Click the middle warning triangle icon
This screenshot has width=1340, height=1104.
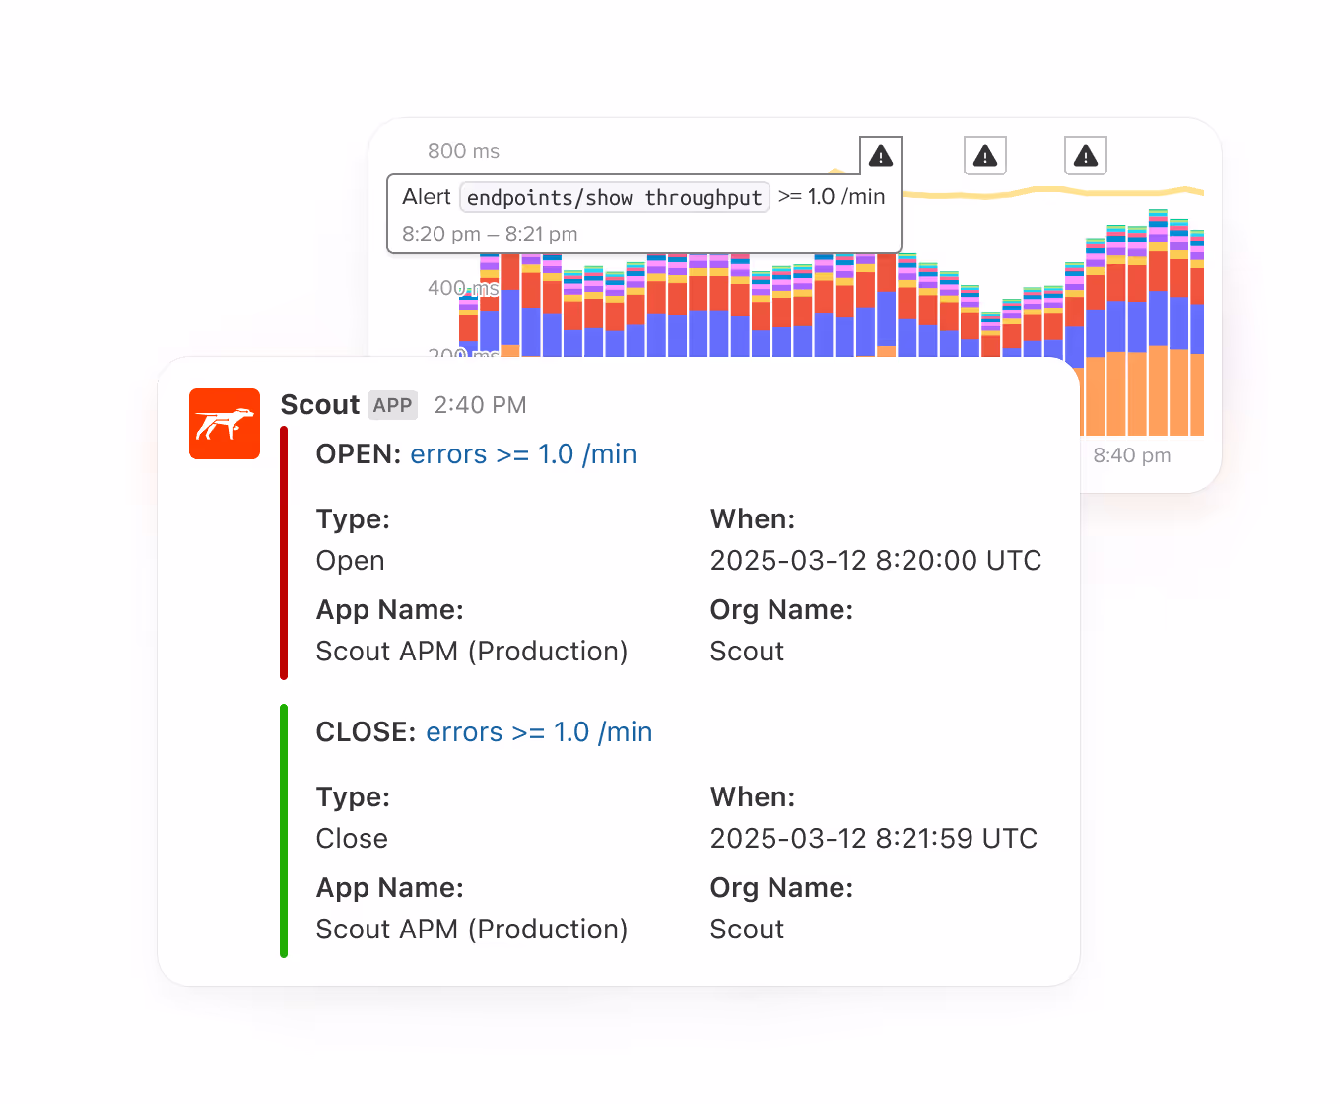coord(985,155)
